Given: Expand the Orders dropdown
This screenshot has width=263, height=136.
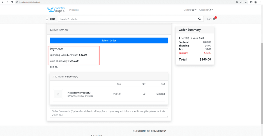Looking at the screenshot, I should pos(190,10).
